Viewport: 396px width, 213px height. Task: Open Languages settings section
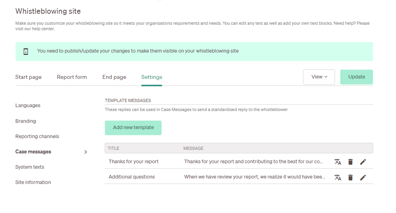click(x=28, y=106)
